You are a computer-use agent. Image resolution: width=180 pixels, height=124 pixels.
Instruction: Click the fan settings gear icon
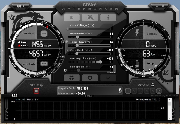coord(65,70)
